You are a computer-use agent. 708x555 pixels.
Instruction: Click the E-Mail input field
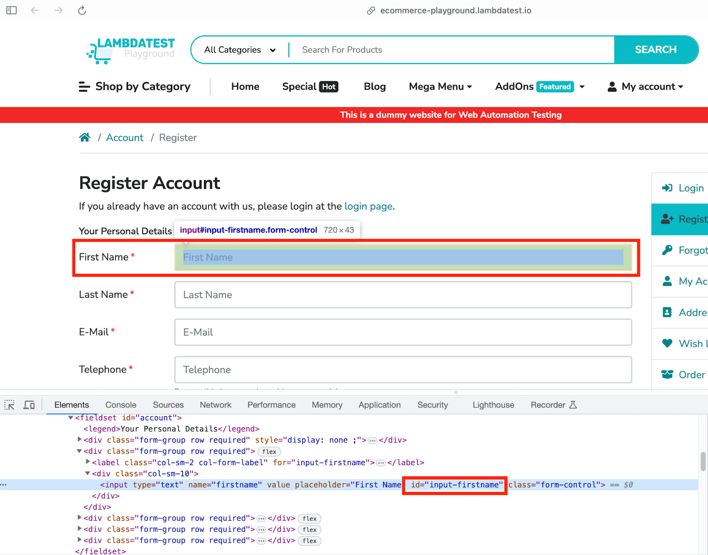[403, 332]
